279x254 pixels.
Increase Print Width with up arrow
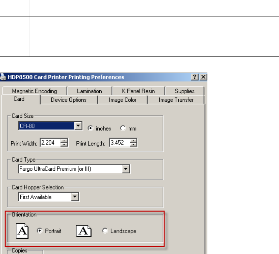pyautogui.click(x=64, y=141)
